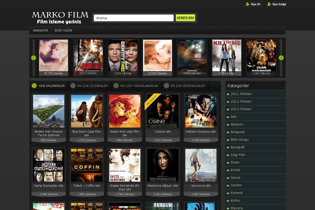This screenshot has height=210, width=315.
Task: Focus the Arama search field
Action: [133, 18]
